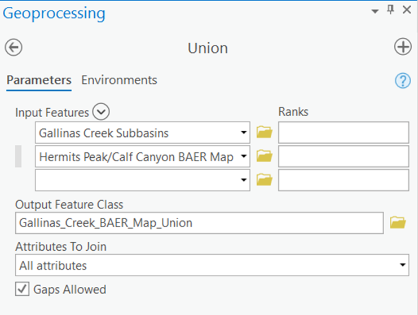Viewport: 418px width, 315px height.
Task: Open the empty third input features dropdown
Action: 243,181
